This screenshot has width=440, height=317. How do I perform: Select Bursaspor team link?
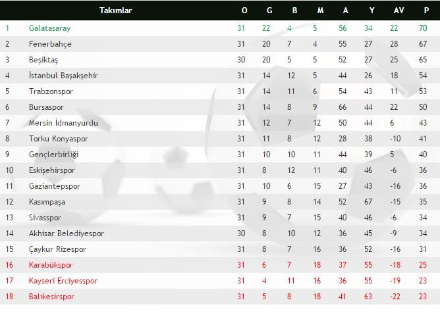coord(46,107)
